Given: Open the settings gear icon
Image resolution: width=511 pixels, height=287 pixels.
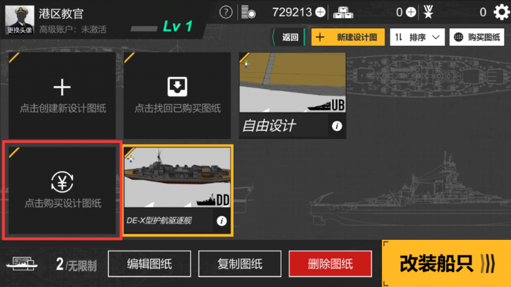Looking at the screenshot, I should coord(501,12).
